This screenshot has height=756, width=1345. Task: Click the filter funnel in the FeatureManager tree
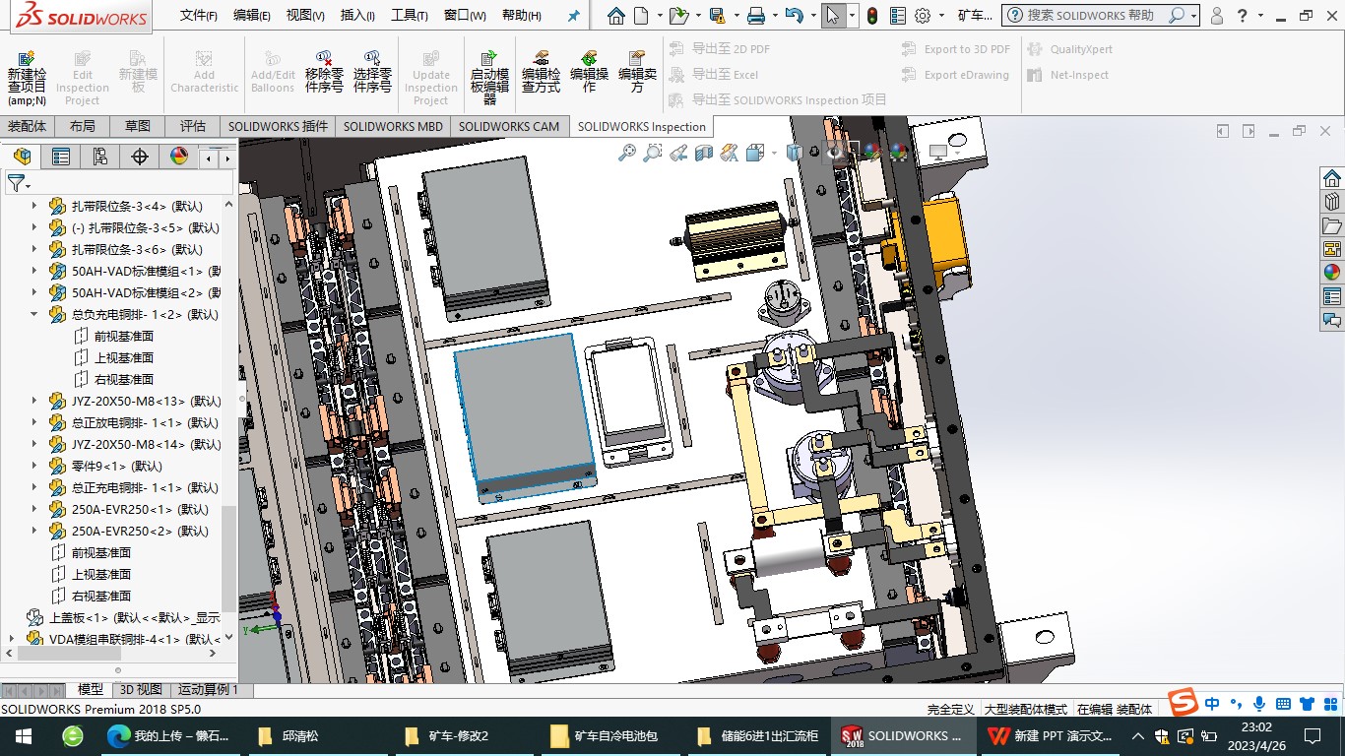(x=16, y=183)
